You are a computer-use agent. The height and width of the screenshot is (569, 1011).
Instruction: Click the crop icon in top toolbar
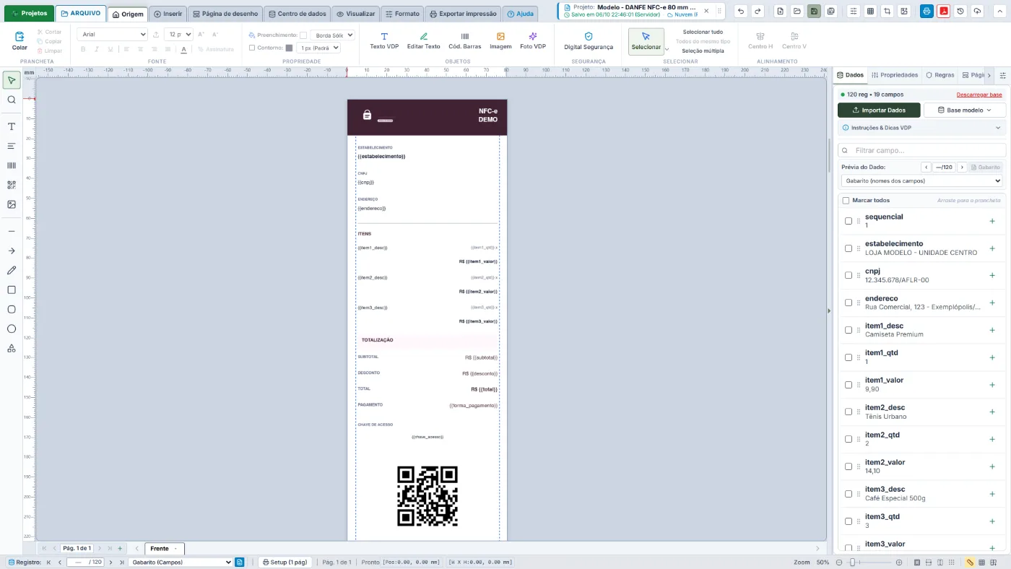click(887, 12)
